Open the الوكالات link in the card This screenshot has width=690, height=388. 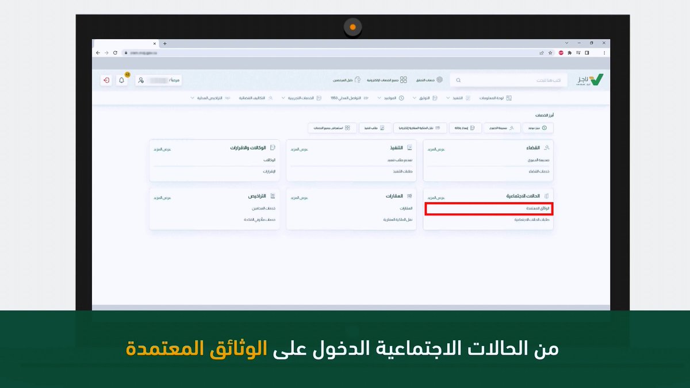click(270, 160)
